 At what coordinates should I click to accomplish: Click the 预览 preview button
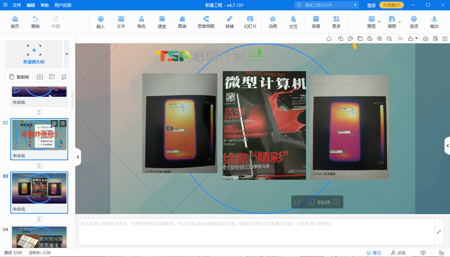[371, 22]
